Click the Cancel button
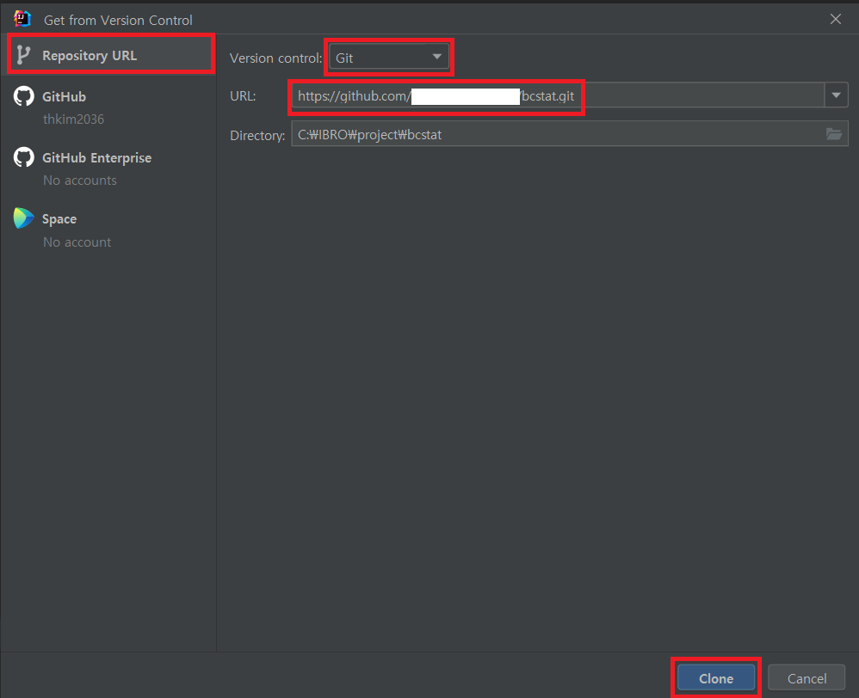The width and height of the screenshot is (859, 698). [806, 678]
